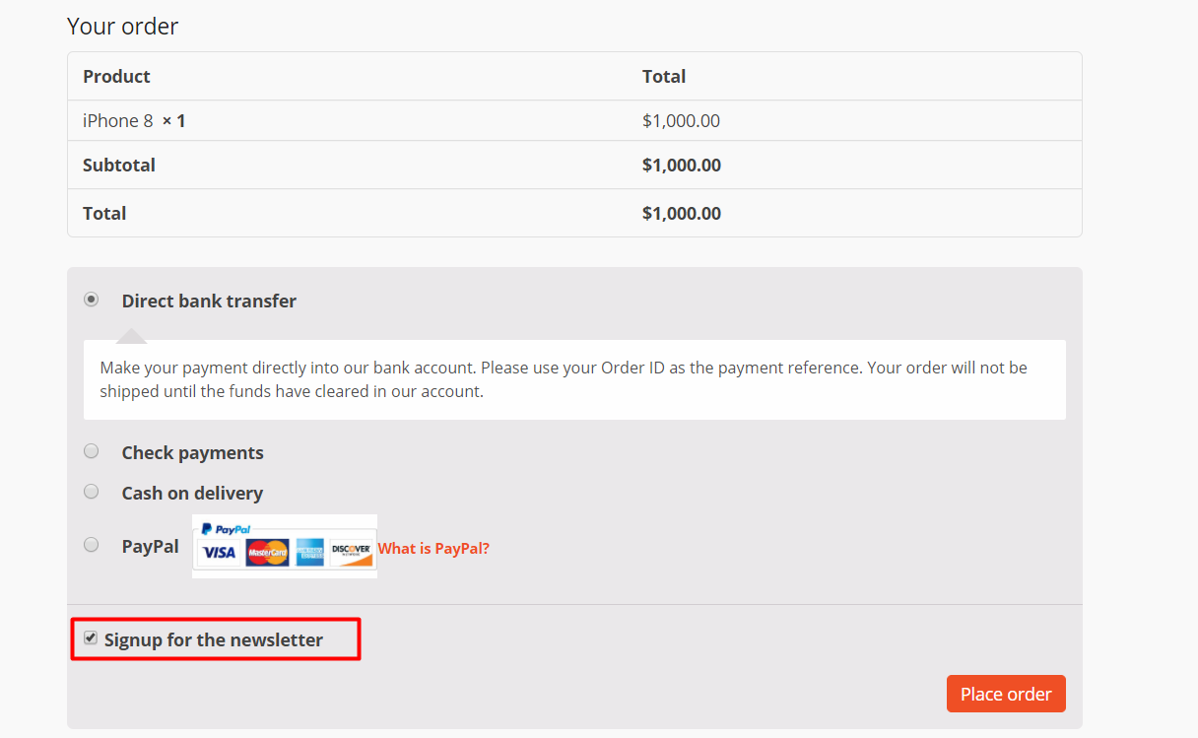The width and height of the screenshot is (1198, 738).
Task: Click the VISA card icon
Action: [x=219, y=552]
